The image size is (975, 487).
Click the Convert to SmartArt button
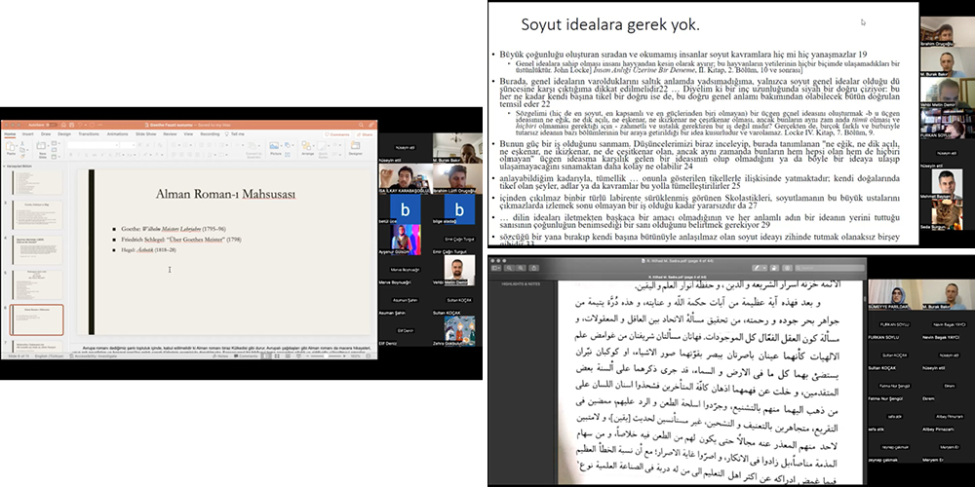tap(253, 149)
